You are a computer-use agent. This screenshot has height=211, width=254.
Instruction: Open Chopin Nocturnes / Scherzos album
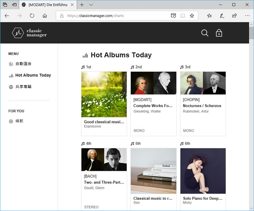pyautogui.click(x=203, y=106)
